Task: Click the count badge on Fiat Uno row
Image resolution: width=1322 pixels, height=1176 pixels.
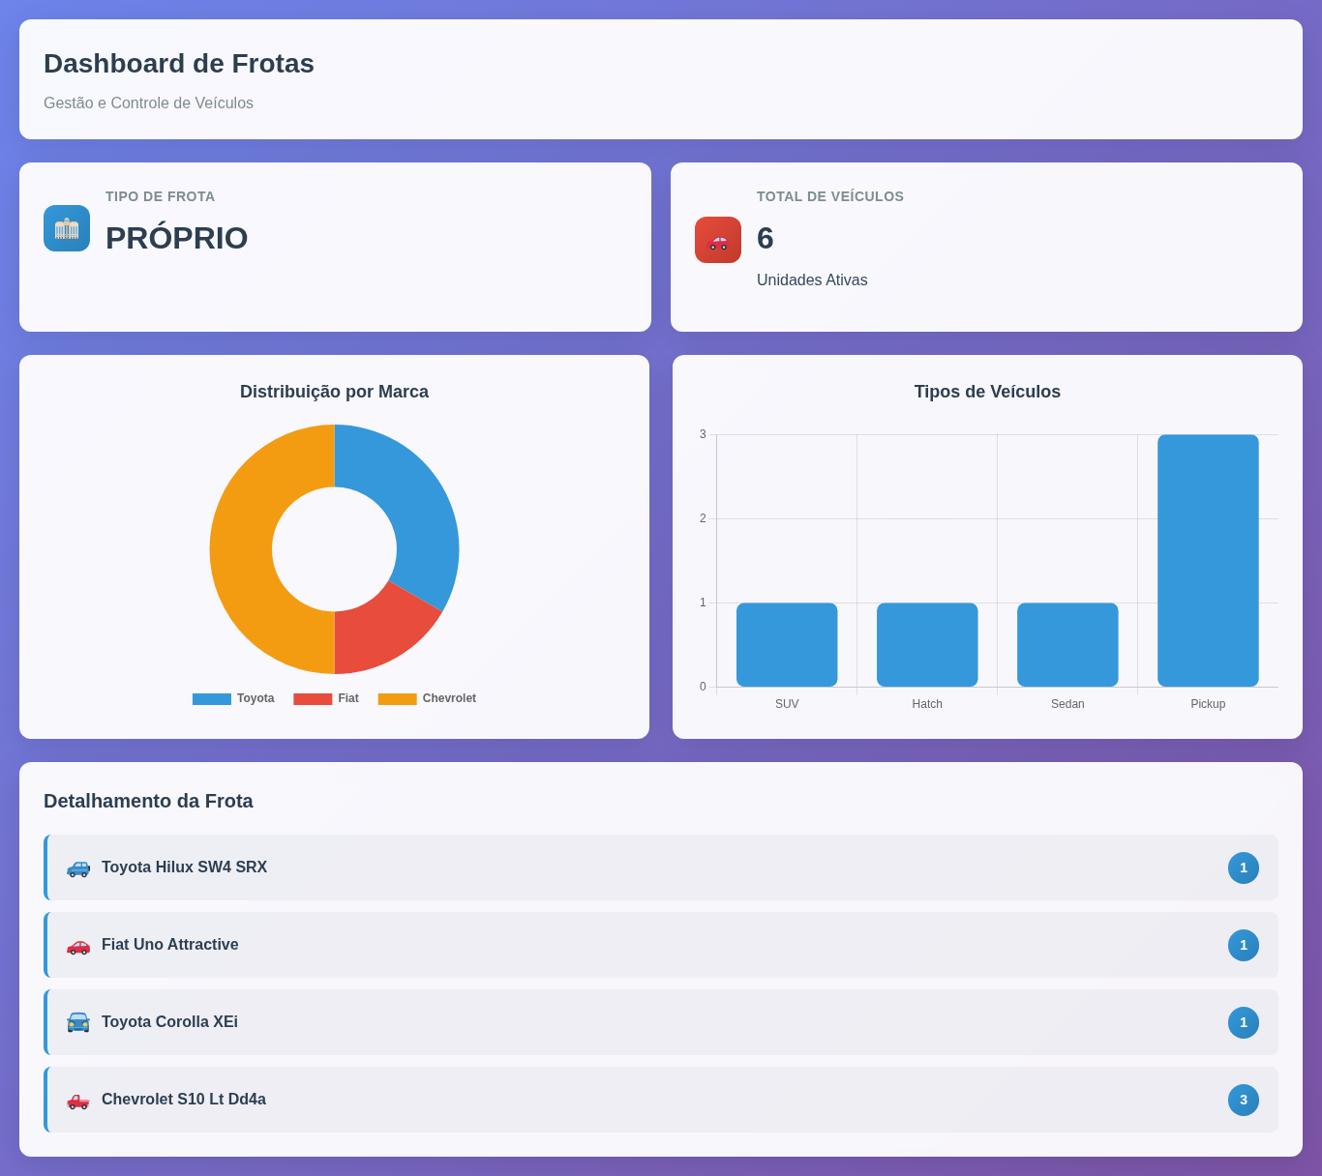Action: (x=1244, y=945)
